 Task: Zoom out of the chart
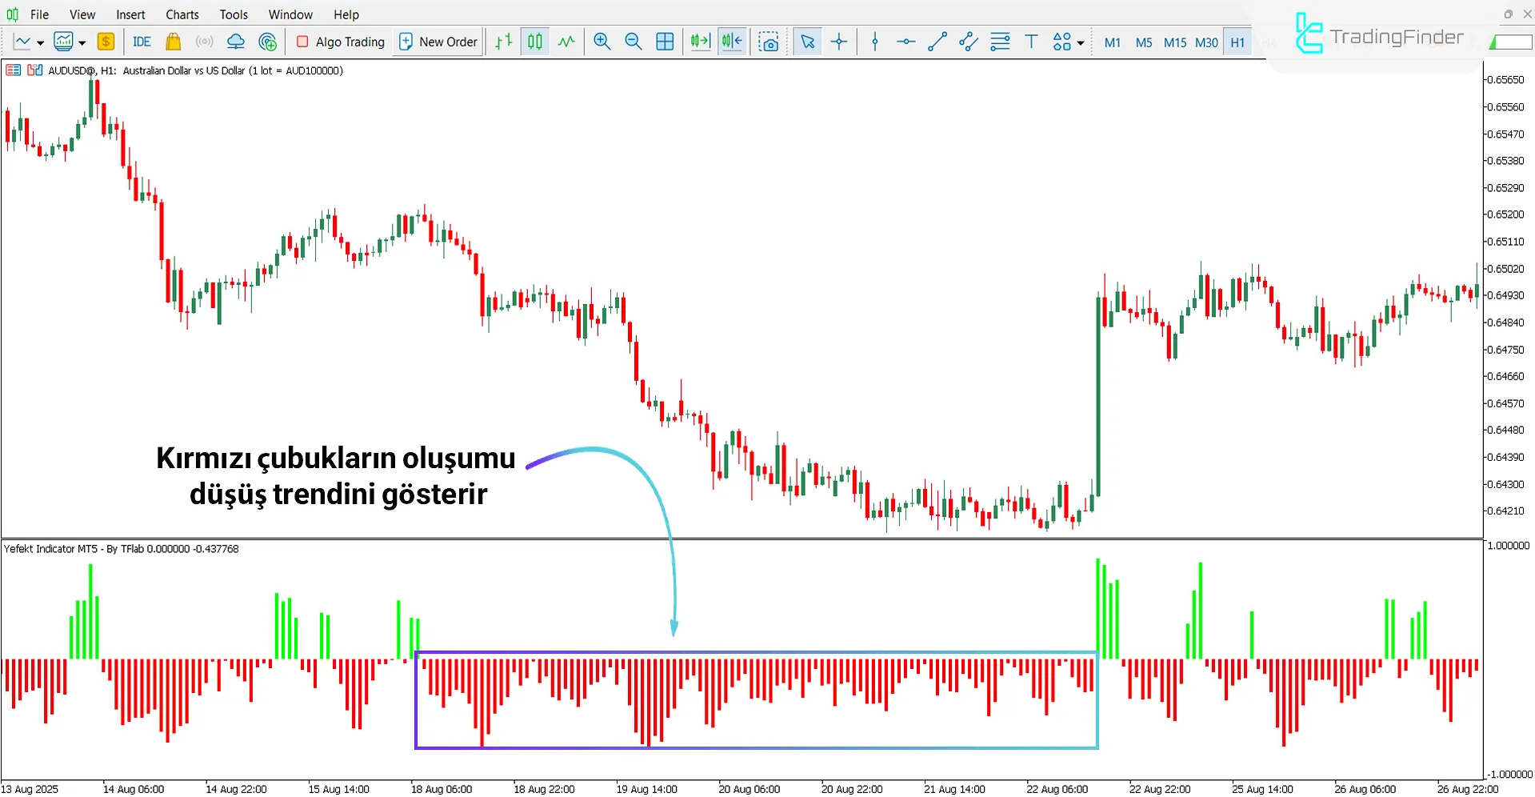[x=633, y=42]
